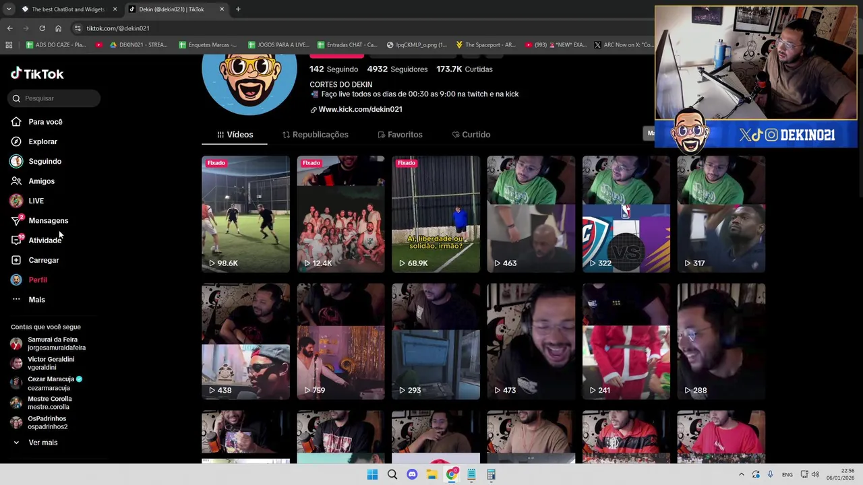Open the Entradas CHAT bookmark
The image size is (863, 485).
click(x=347, y=45)
